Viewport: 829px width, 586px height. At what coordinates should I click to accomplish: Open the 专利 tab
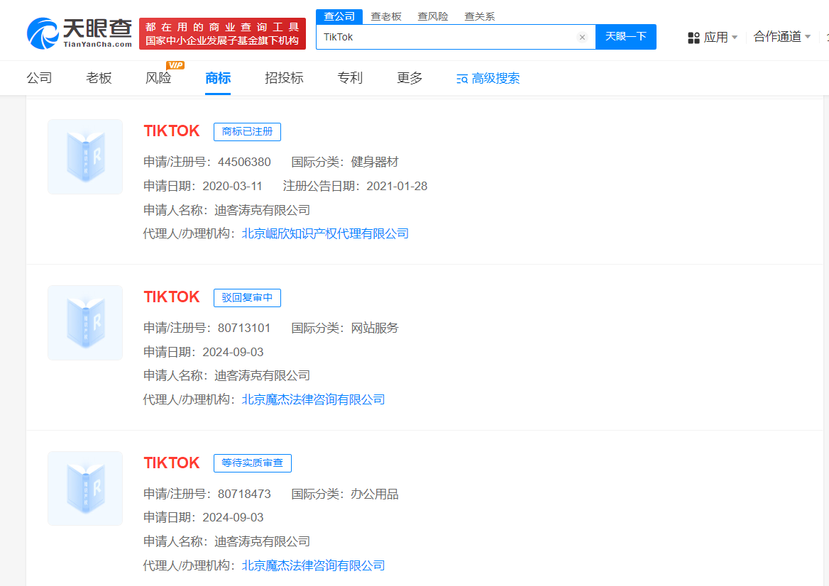[350, 78]
